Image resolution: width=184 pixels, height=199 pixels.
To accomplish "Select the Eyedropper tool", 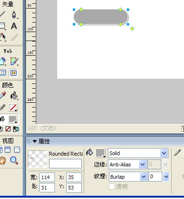I will [2, 95].
